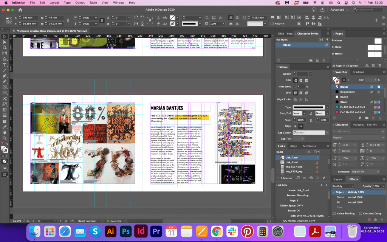The image size is (387, 242).
Task: Click the round cap stroke icon
Action: point(301,80)
